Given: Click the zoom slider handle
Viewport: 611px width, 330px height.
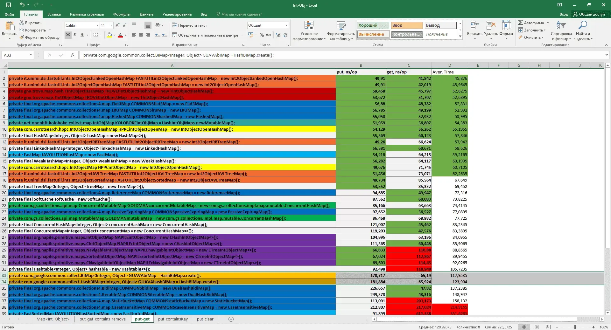Looking at the screenshot, I should coord(575,327).
